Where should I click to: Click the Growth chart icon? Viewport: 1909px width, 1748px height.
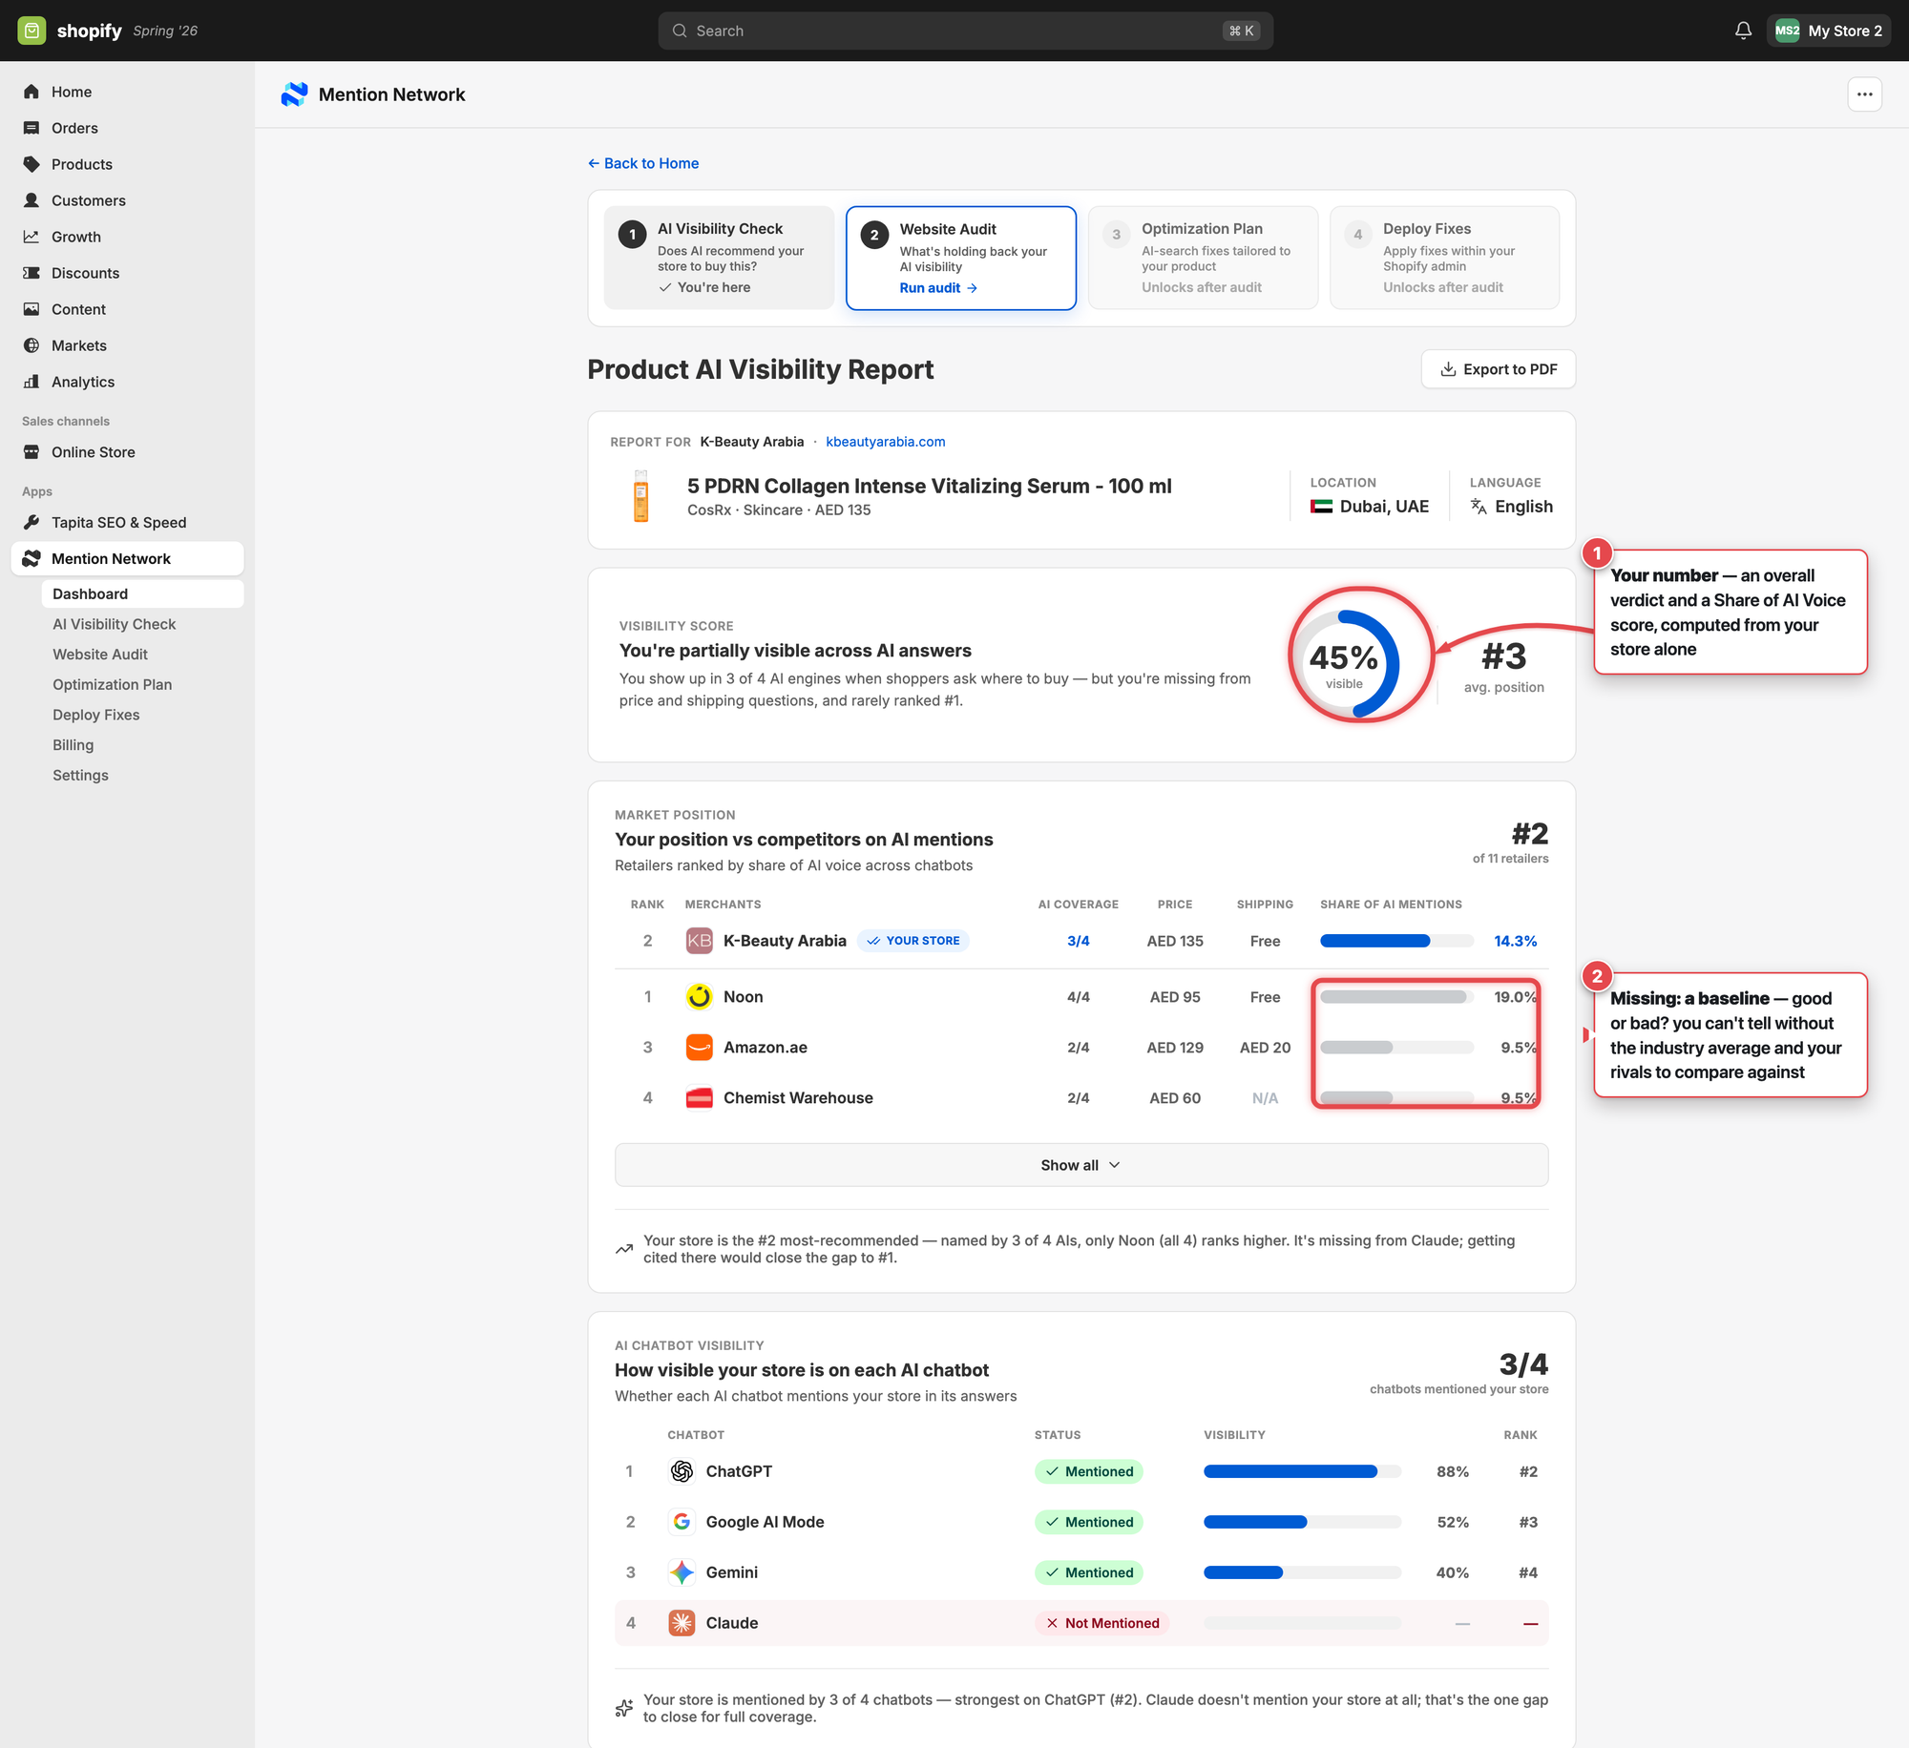pyautogui.click(x=31, y=237)
